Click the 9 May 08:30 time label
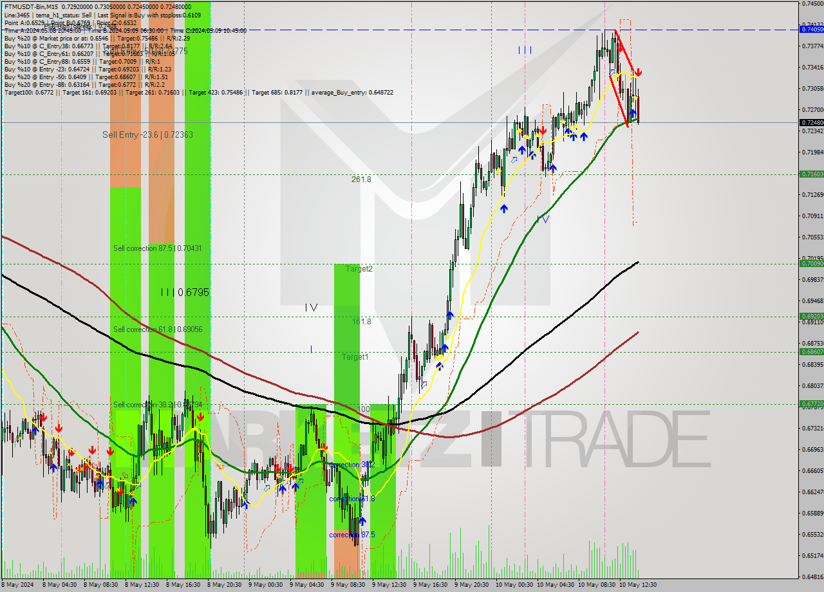The image size is (824, 592). (348, 585)
